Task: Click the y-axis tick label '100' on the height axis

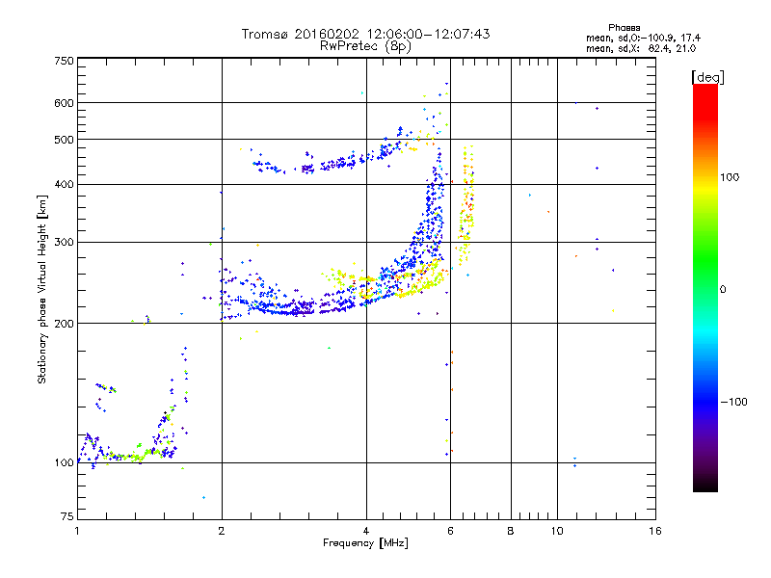Action: 64,462
